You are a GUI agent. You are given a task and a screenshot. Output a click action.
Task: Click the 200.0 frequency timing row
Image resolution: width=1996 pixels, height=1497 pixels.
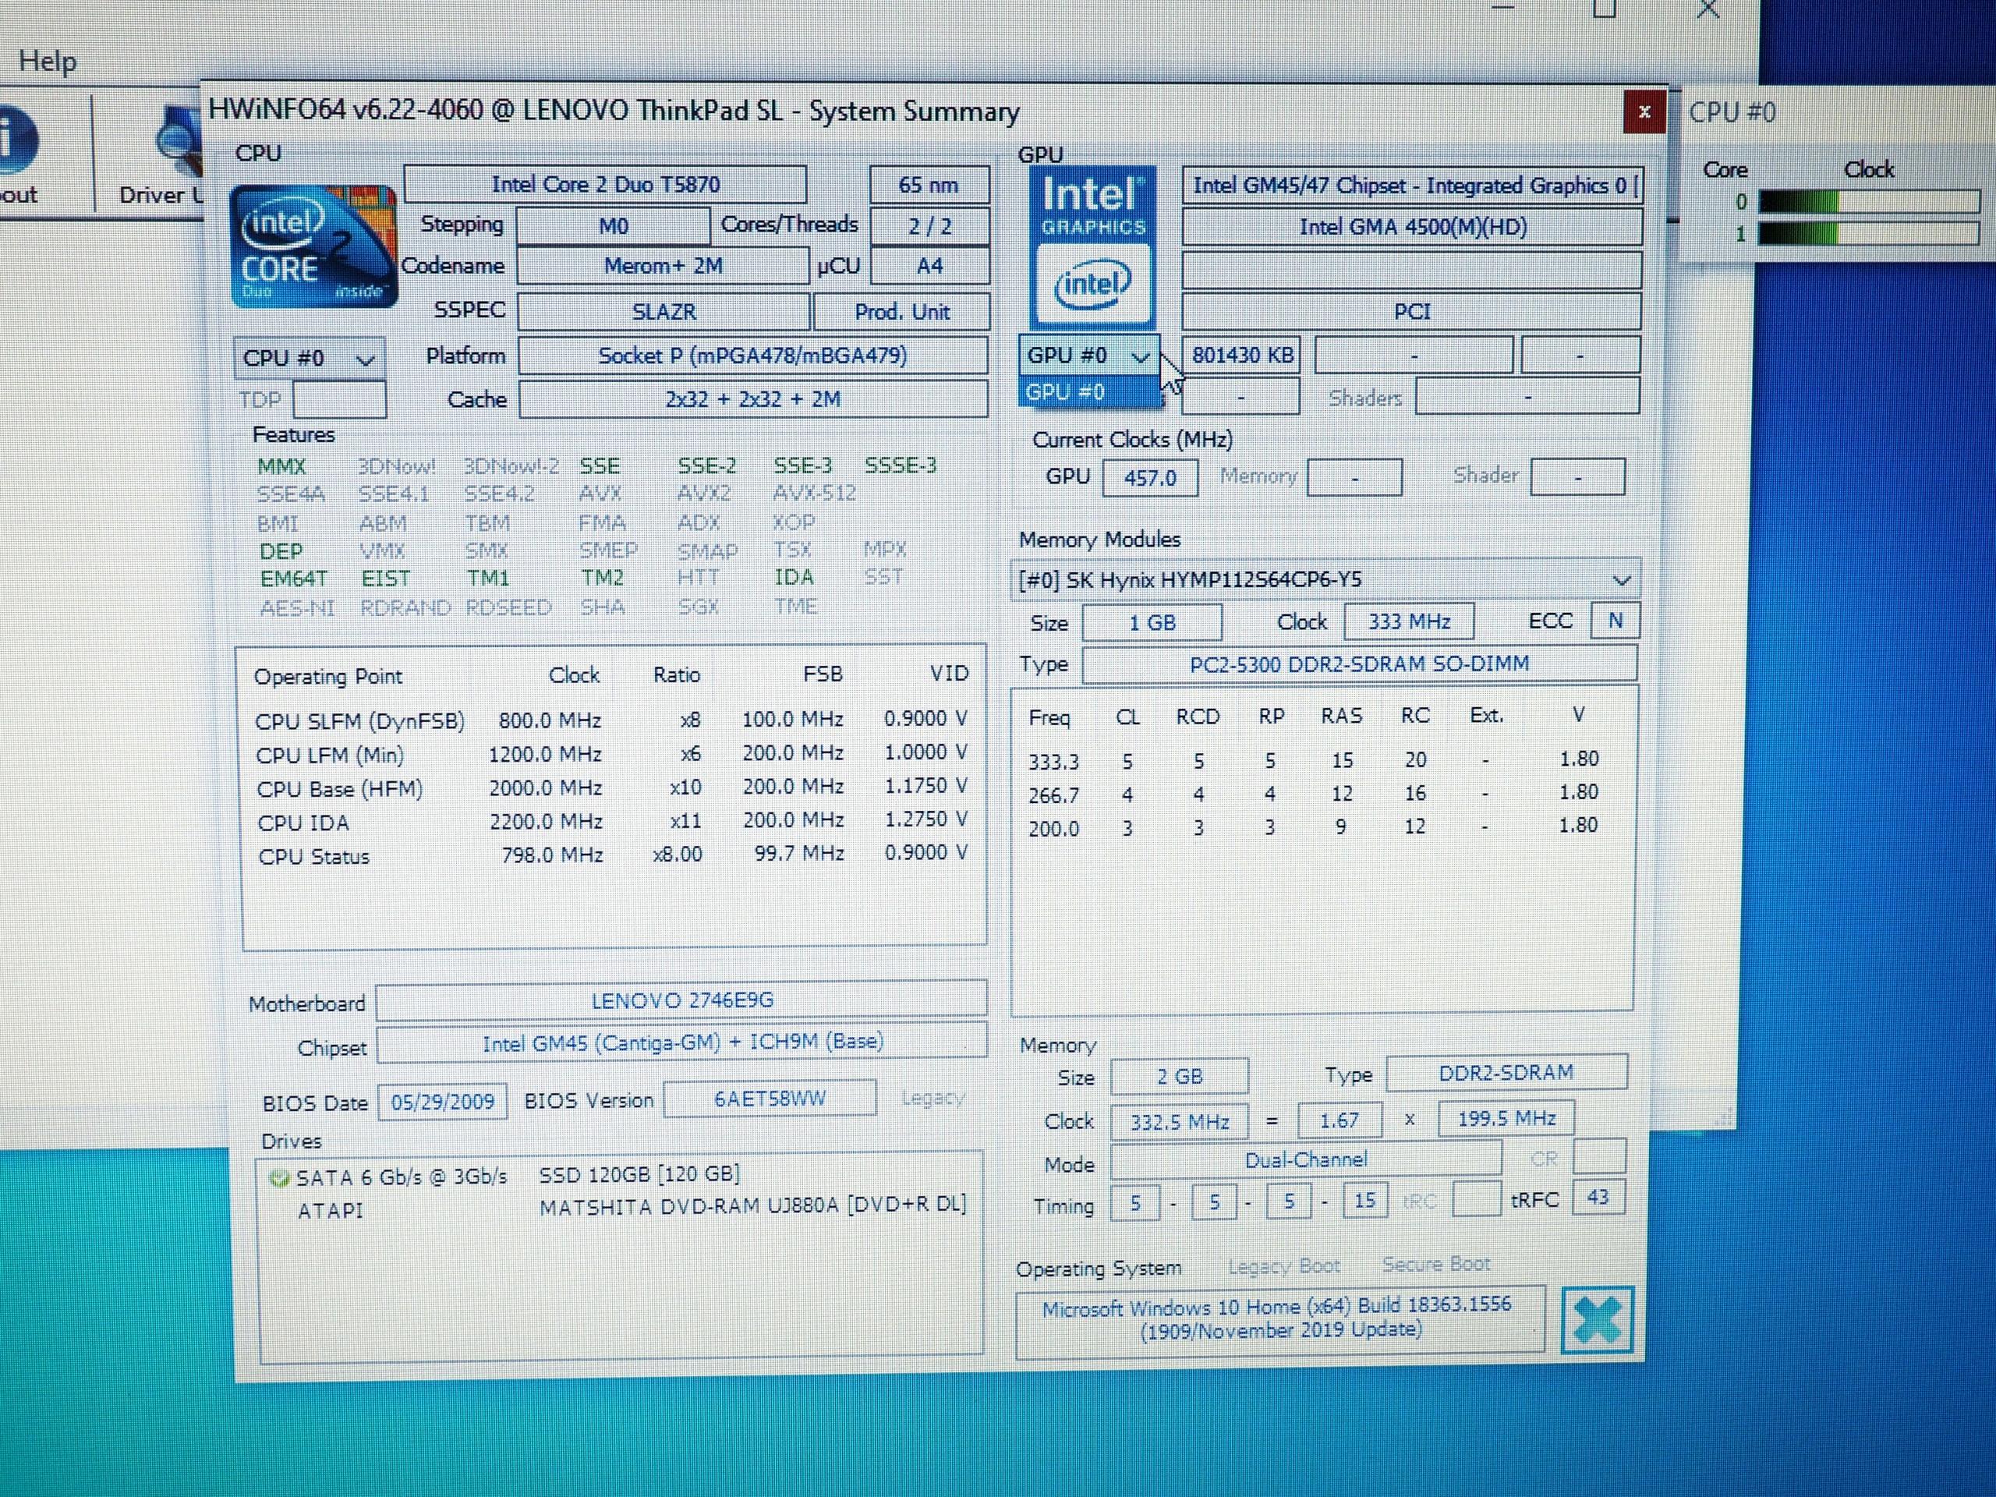coord(1313,826)
